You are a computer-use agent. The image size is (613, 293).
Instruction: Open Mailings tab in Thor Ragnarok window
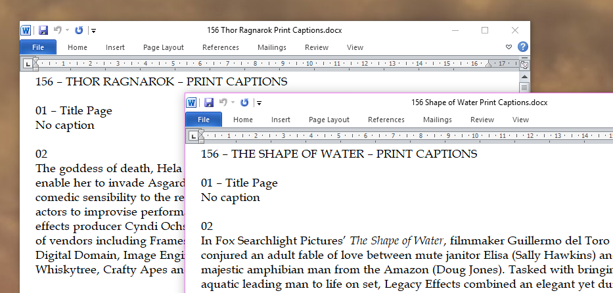(x=272, y=47)
